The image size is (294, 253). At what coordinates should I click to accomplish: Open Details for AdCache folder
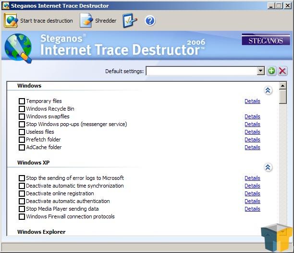252,147
